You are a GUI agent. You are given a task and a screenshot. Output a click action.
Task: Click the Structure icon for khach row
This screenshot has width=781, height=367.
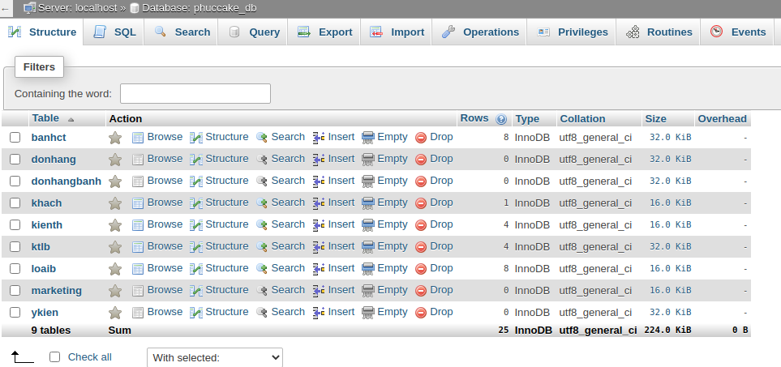pyautogui.click(x=196, y=203)
